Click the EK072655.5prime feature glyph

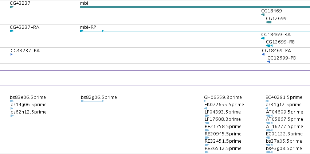point(205,108)
